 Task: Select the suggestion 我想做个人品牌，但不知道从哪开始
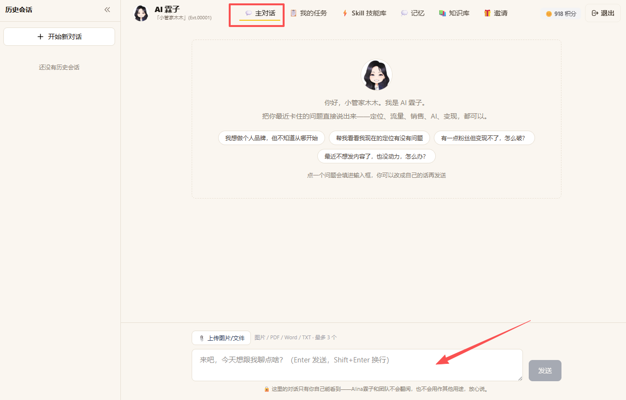click(x=272, y=138)
